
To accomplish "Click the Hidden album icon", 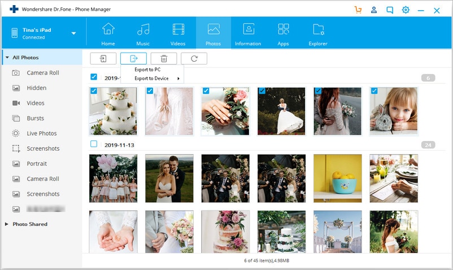I will point(16,88).
